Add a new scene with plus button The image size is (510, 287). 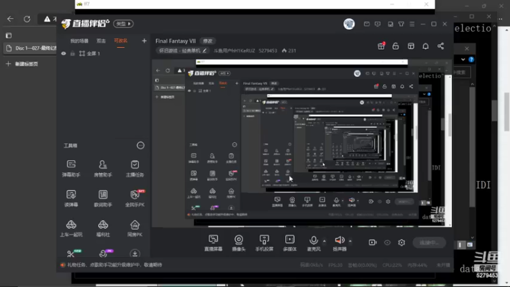pyautogui.click(x=144, y=41)
